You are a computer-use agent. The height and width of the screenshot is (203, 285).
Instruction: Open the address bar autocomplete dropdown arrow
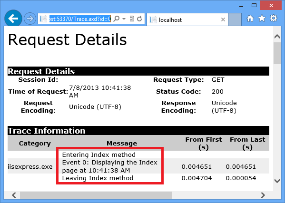(124, 19)
